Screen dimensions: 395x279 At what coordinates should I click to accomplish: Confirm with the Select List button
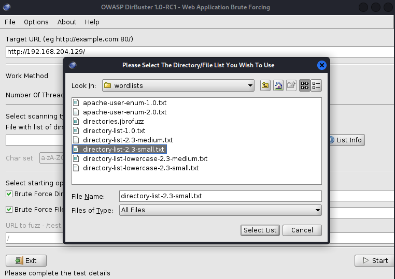tap(260, 230)
